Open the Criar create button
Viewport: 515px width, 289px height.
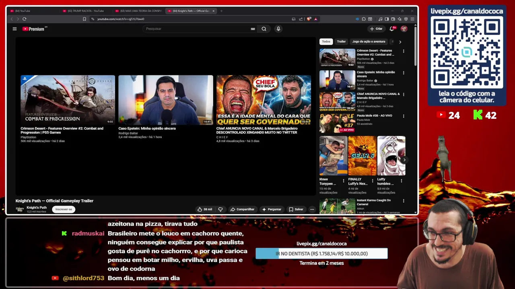376,29
